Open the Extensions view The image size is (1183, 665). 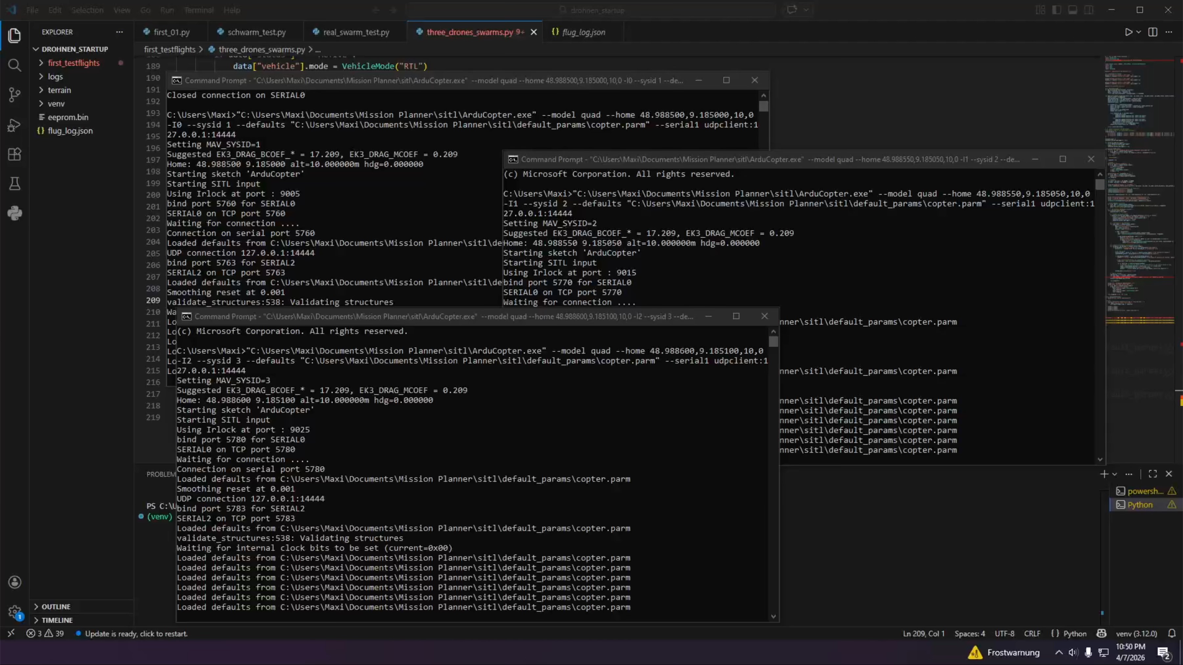click(x=15, y=154)
